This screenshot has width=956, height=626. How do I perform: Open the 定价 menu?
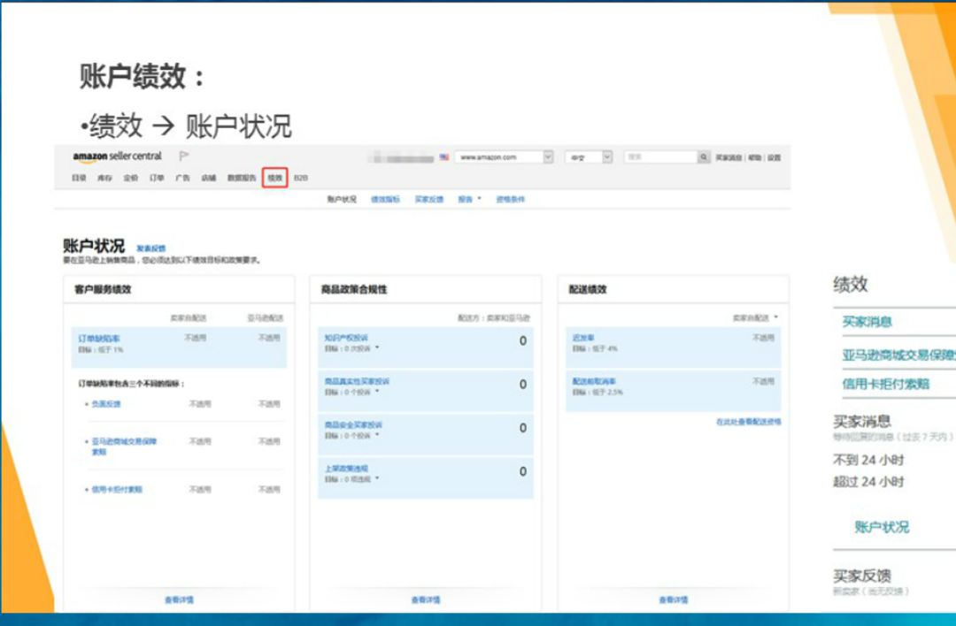(x=131, y=178)
